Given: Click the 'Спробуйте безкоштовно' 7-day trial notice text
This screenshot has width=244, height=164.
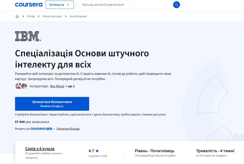Looking at the screenshot, I should tap(90, 115).
